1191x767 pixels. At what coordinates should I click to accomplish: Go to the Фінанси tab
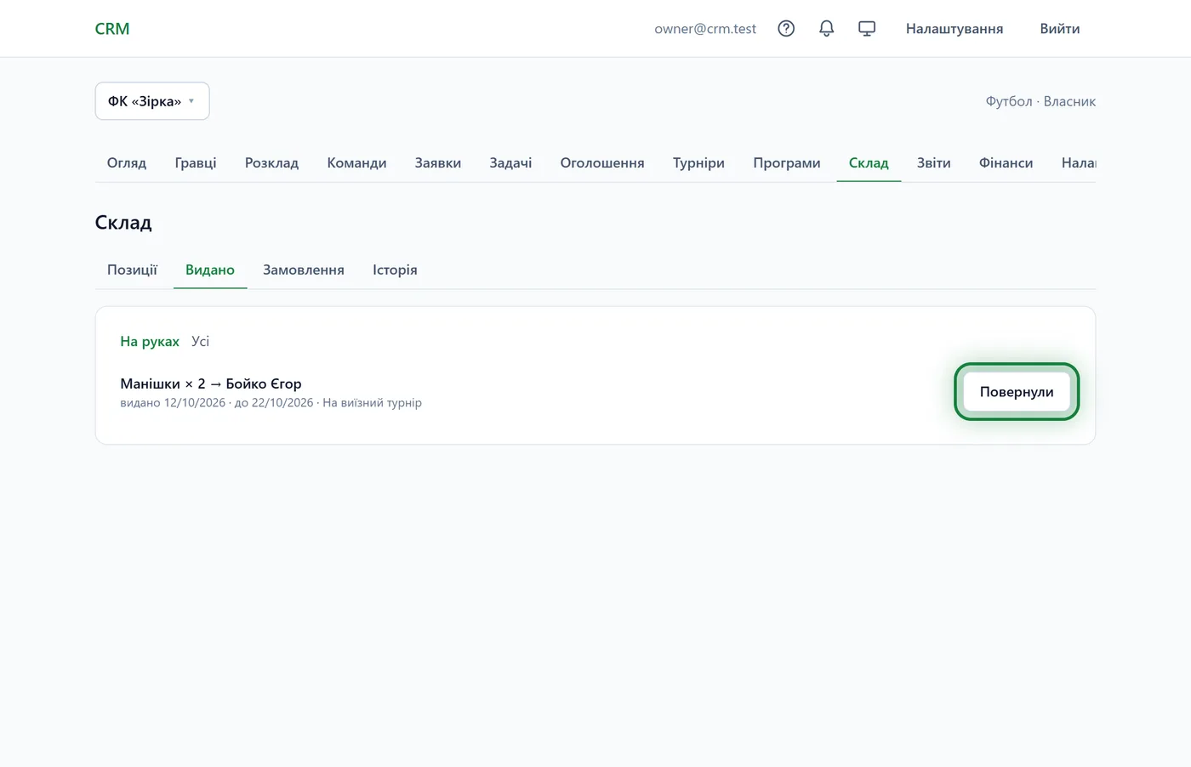(1006, 162)
